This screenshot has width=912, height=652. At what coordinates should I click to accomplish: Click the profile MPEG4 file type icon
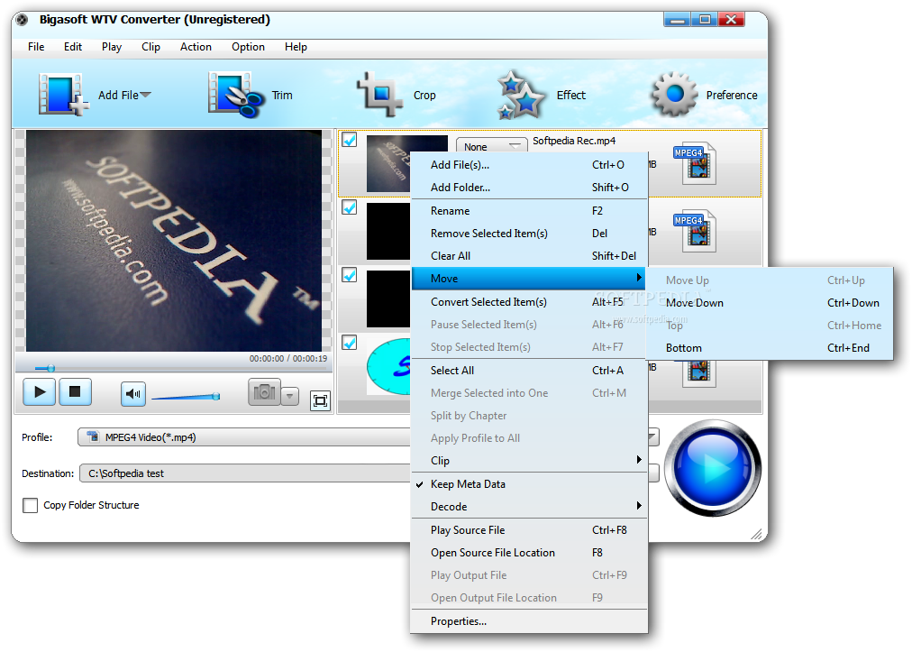[x=93, y=436]
